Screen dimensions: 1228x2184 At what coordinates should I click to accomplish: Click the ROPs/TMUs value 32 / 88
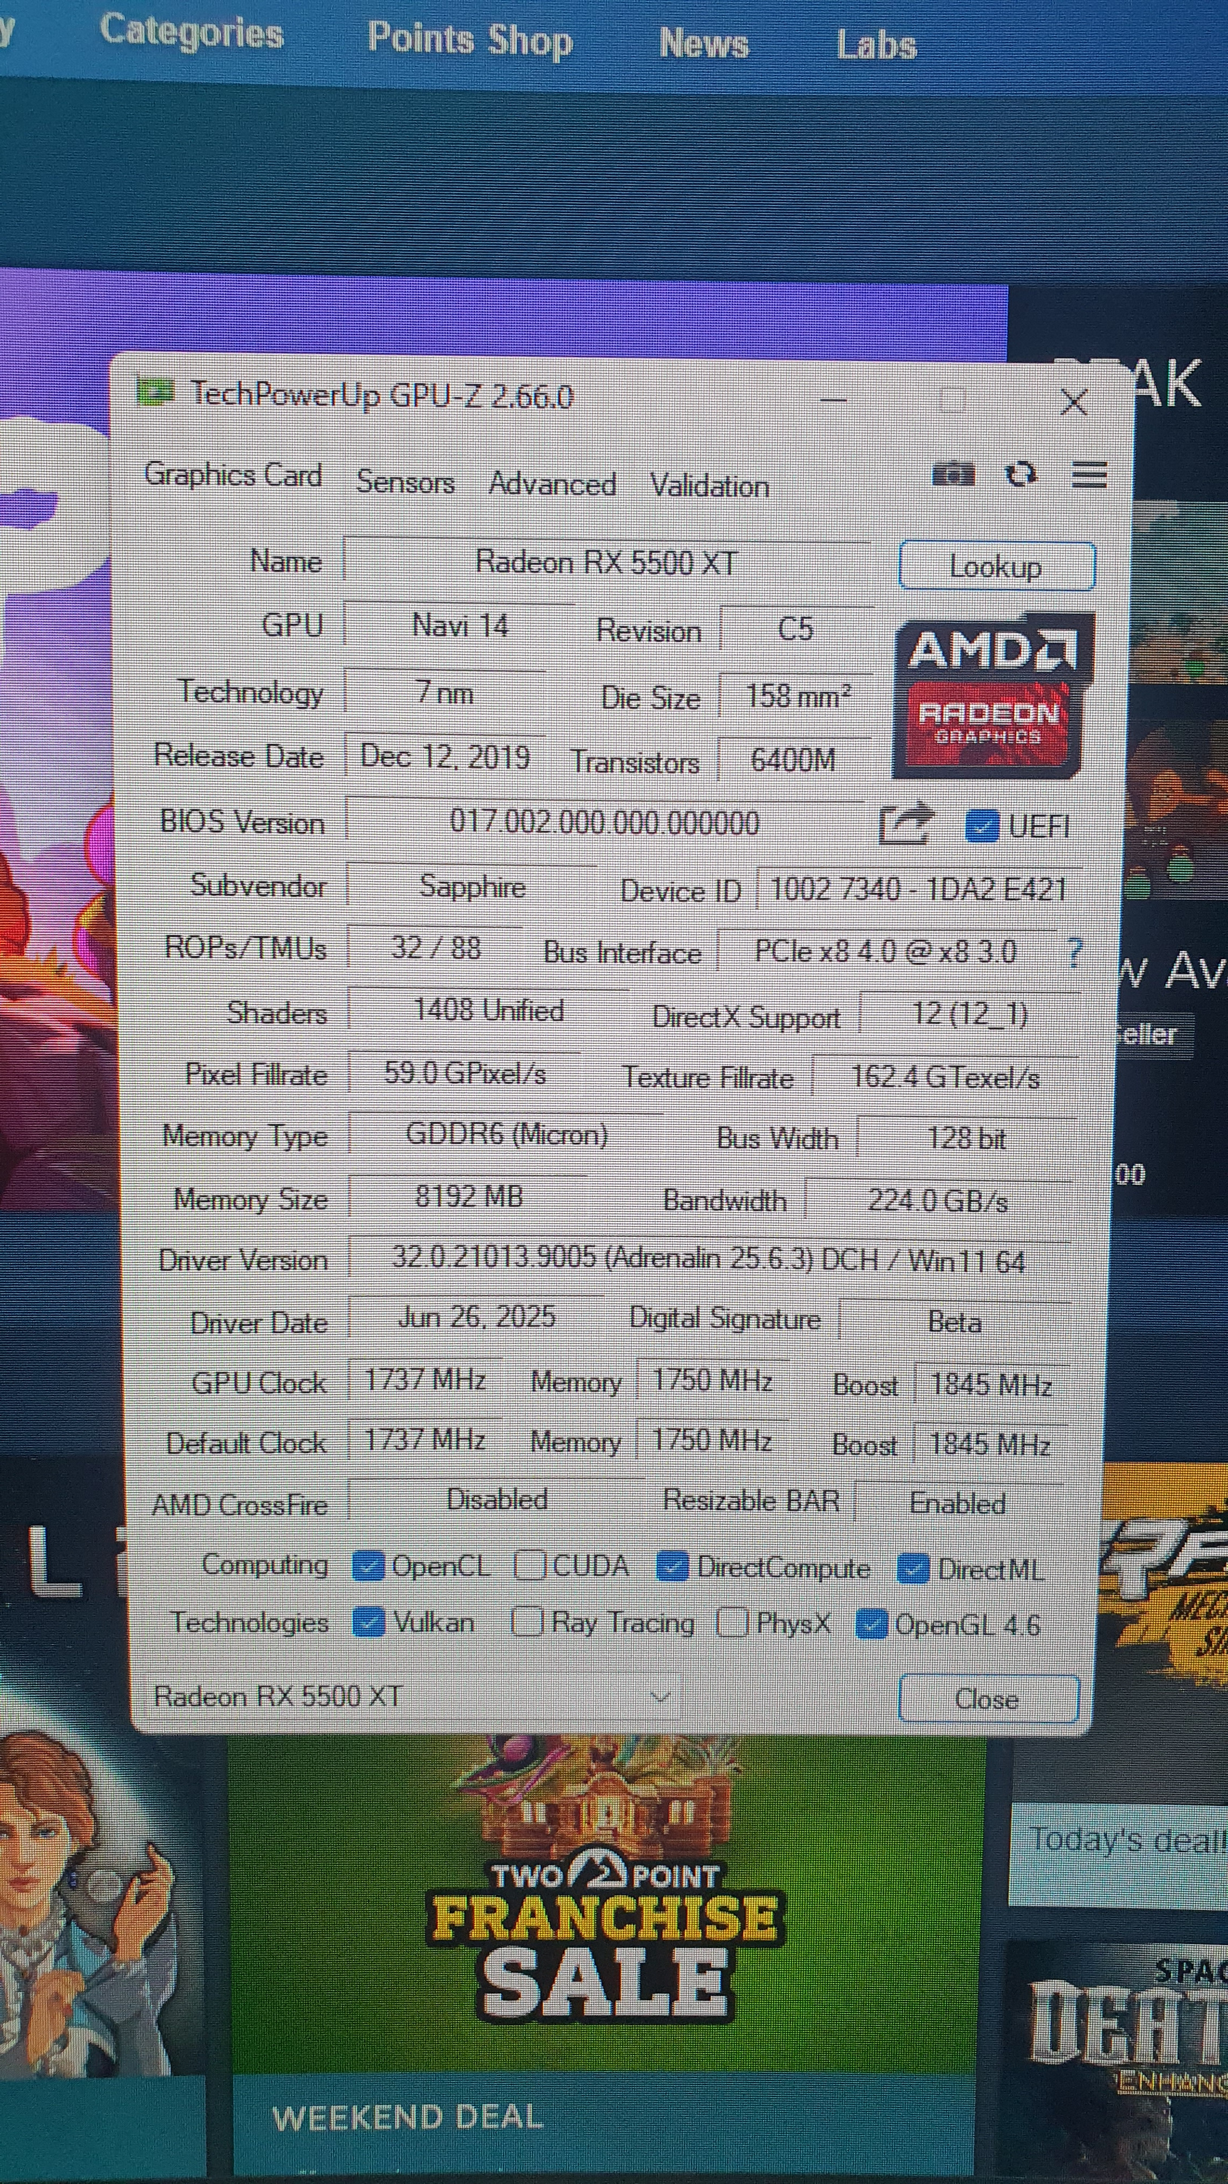pyautogui.click(x=436, y=948)
